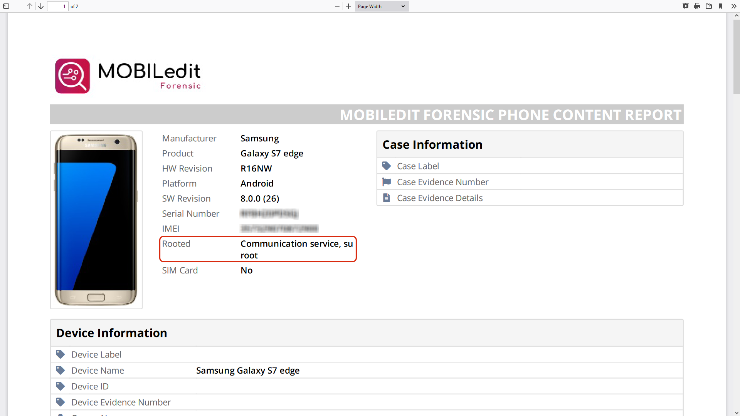Click the Device Evidence Number tag icon
740x416 pixels.
click(61, 402)
